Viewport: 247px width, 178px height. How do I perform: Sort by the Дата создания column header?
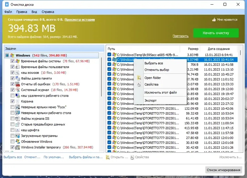point(219,49)
